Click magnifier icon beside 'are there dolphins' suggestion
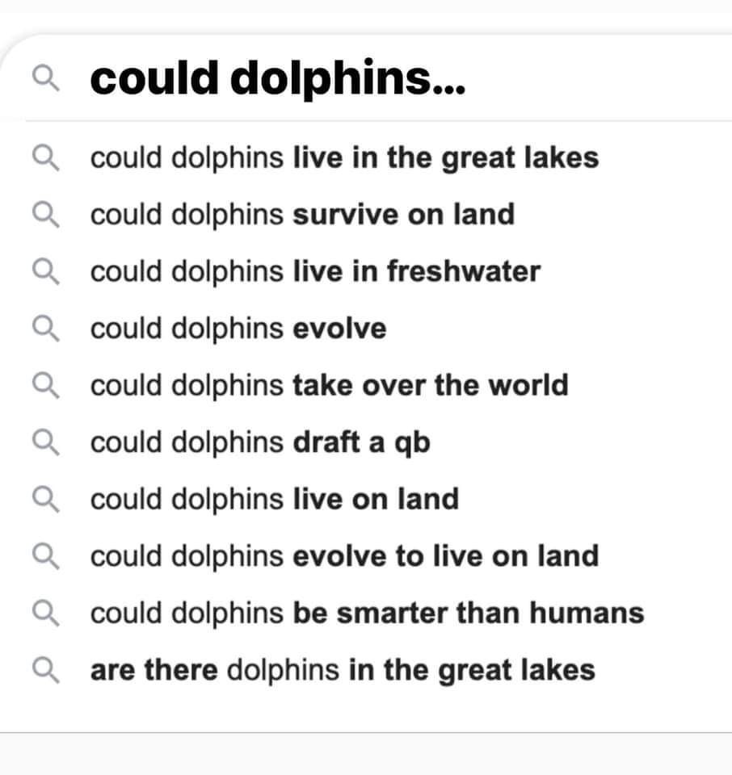The width and height of the screenshot is (732, 775). tap(44, 670)
